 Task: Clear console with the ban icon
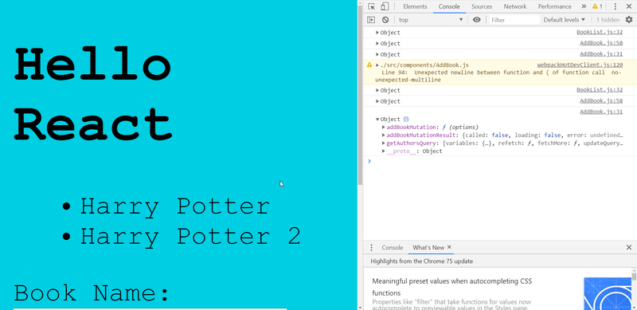click(385, 20)
